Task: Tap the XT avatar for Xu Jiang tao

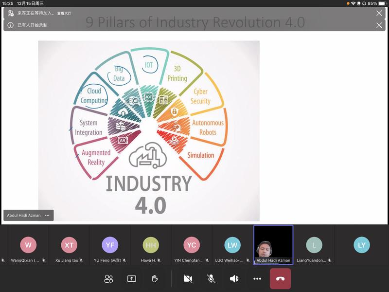Action: (x=69, y=245)
